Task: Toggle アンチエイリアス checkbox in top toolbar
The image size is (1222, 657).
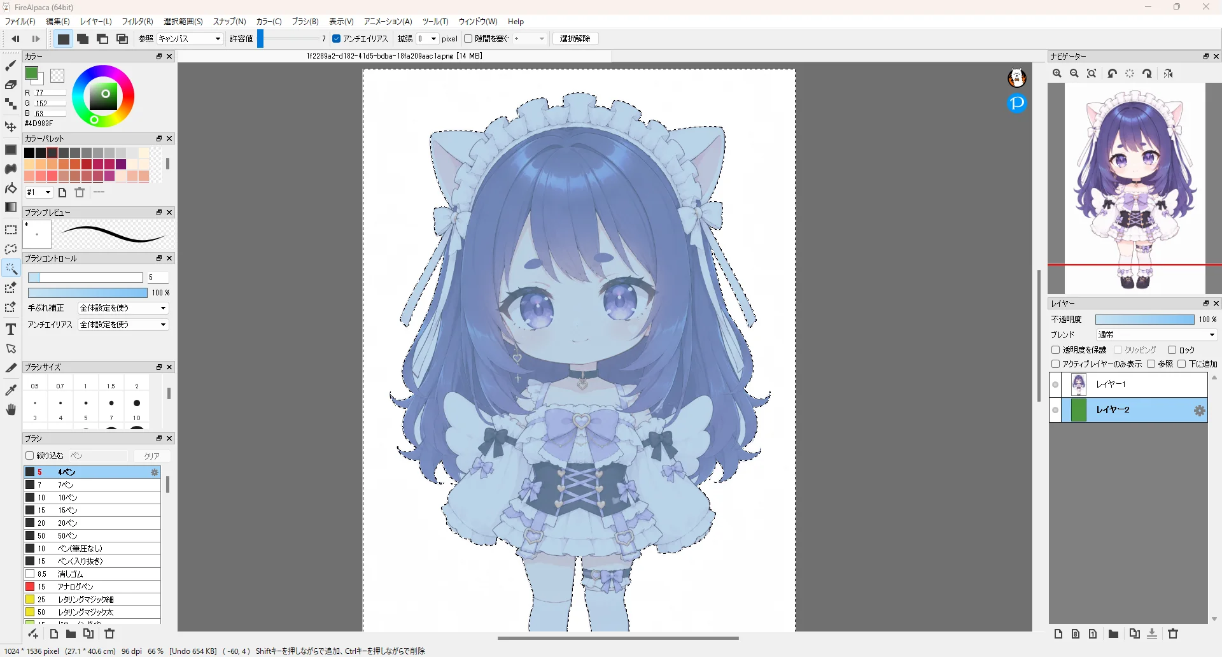Action: pyautogui.click(x=337, y=39)
